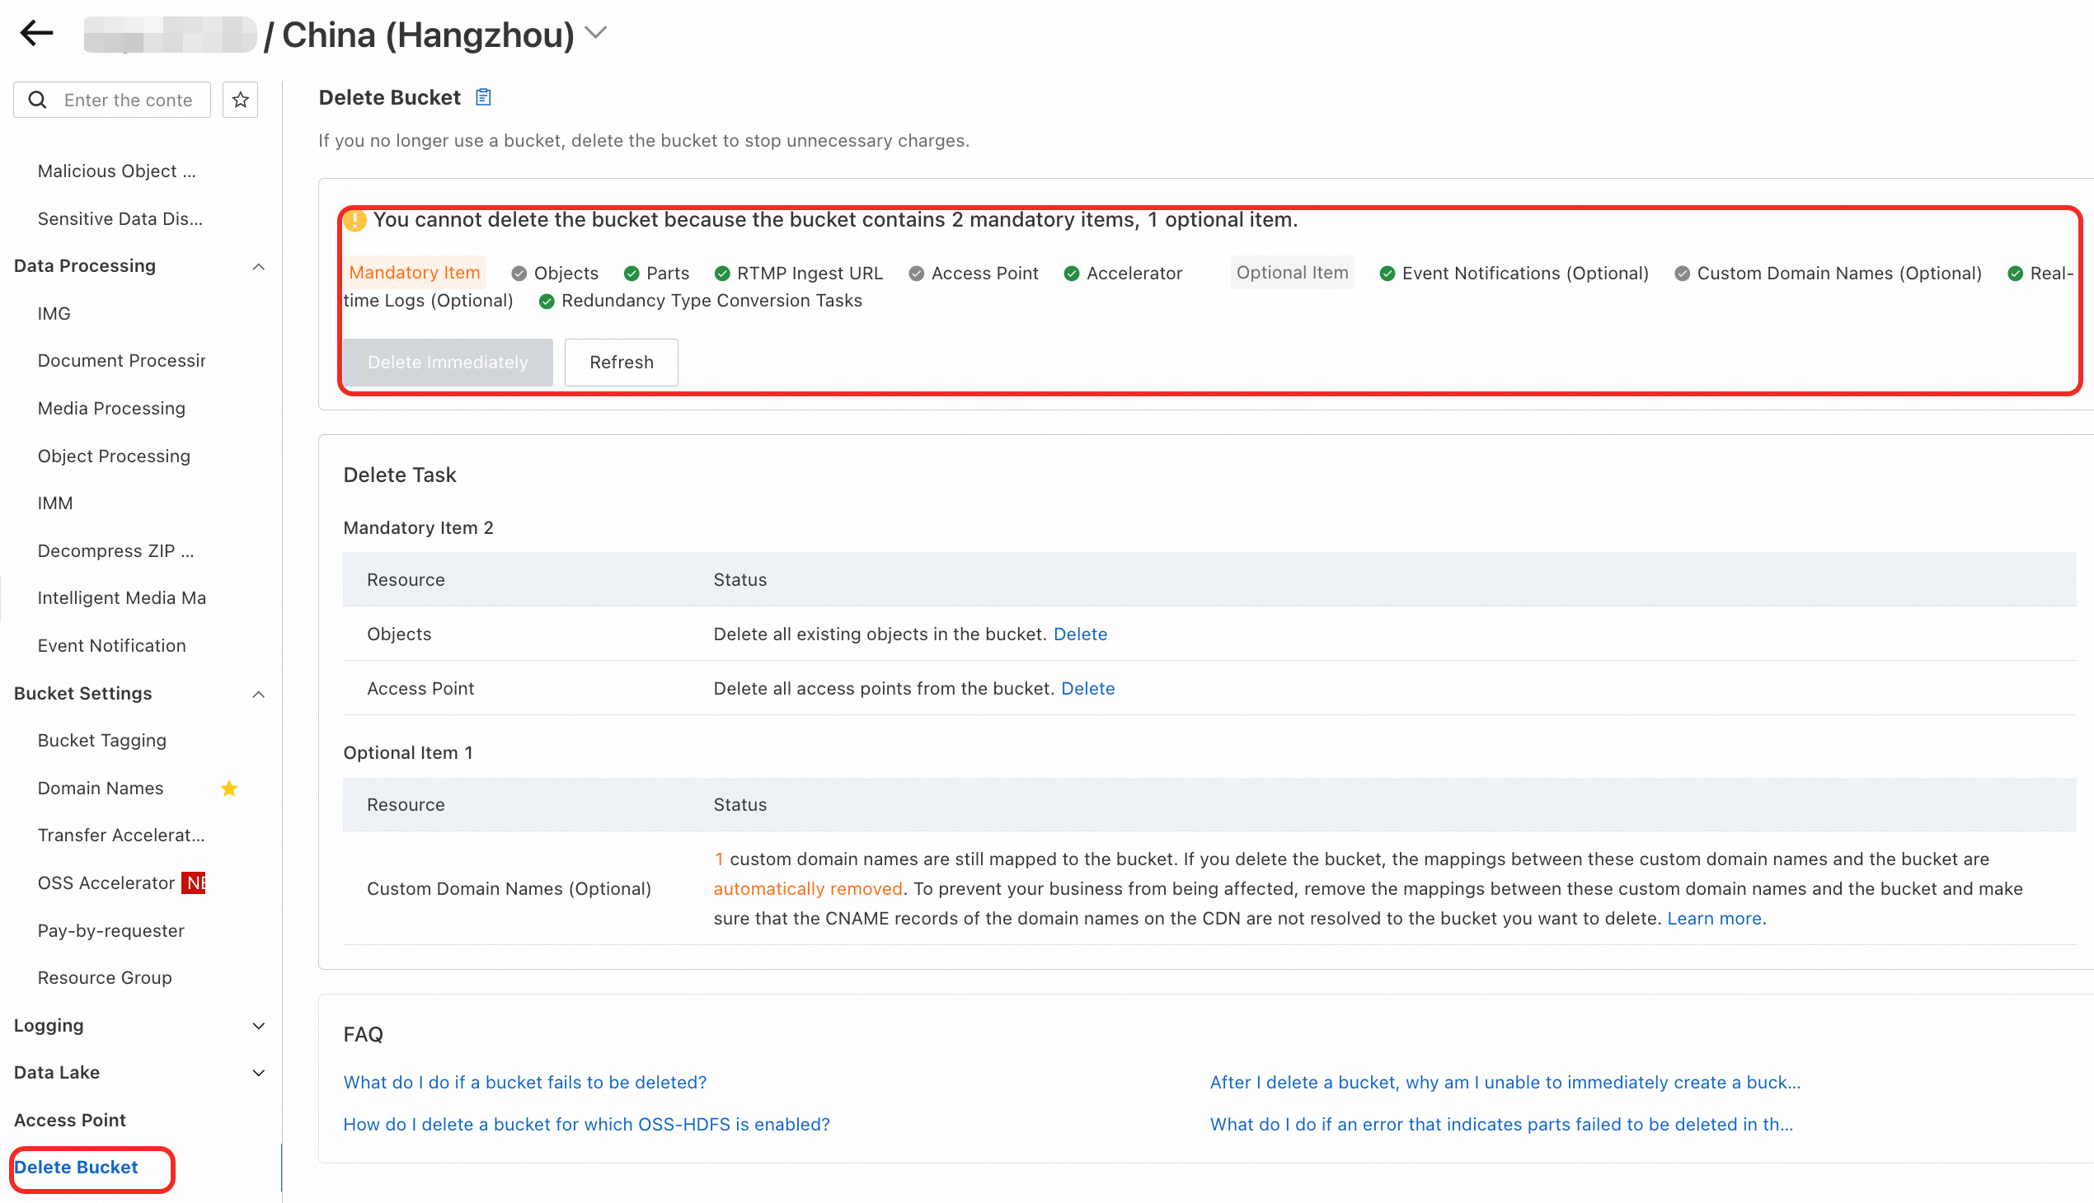
Task: Open Media Processing in the sidebar
Action: click(x=111, y=408)
